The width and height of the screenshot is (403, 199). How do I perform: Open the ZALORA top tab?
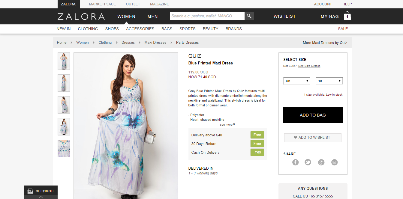click(x=68, y=4)
